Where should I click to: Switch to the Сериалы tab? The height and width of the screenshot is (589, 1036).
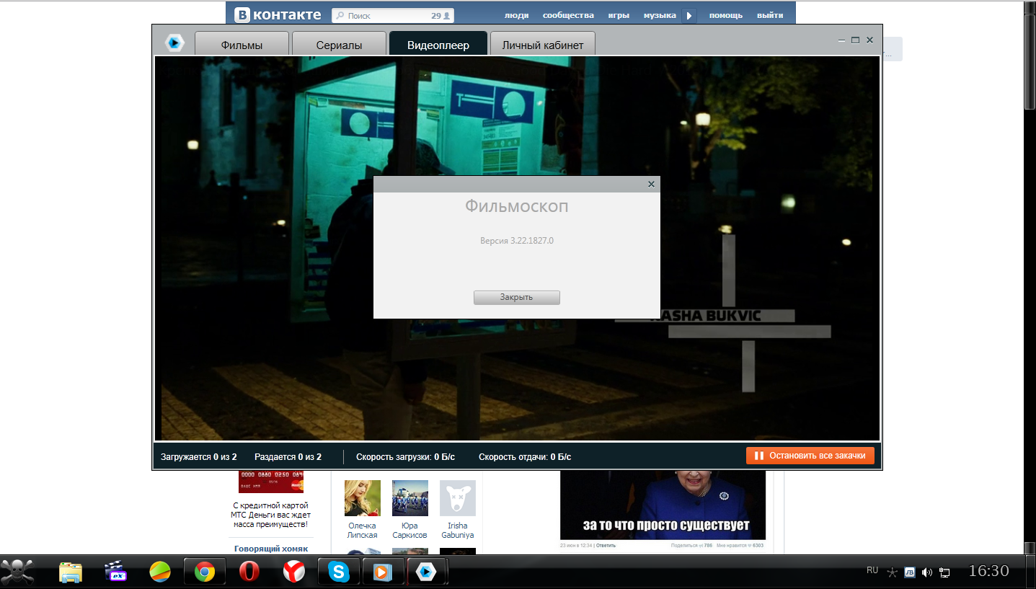pyautogui.click(x=339, y=45)
